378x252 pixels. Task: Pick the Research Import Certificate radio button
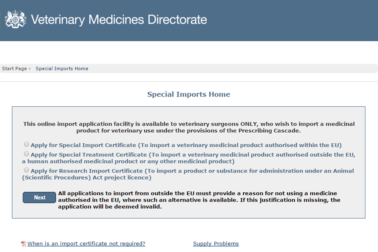point(26,170)
